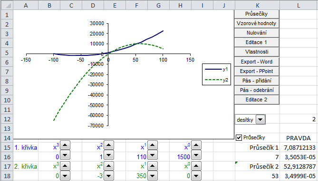Increase x¹ coefficient of 2. křivka

[x=153, y=166]
